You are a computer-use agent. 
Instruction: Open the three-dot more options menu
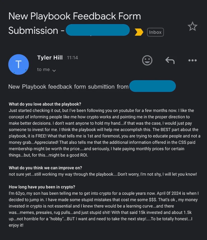192,60
